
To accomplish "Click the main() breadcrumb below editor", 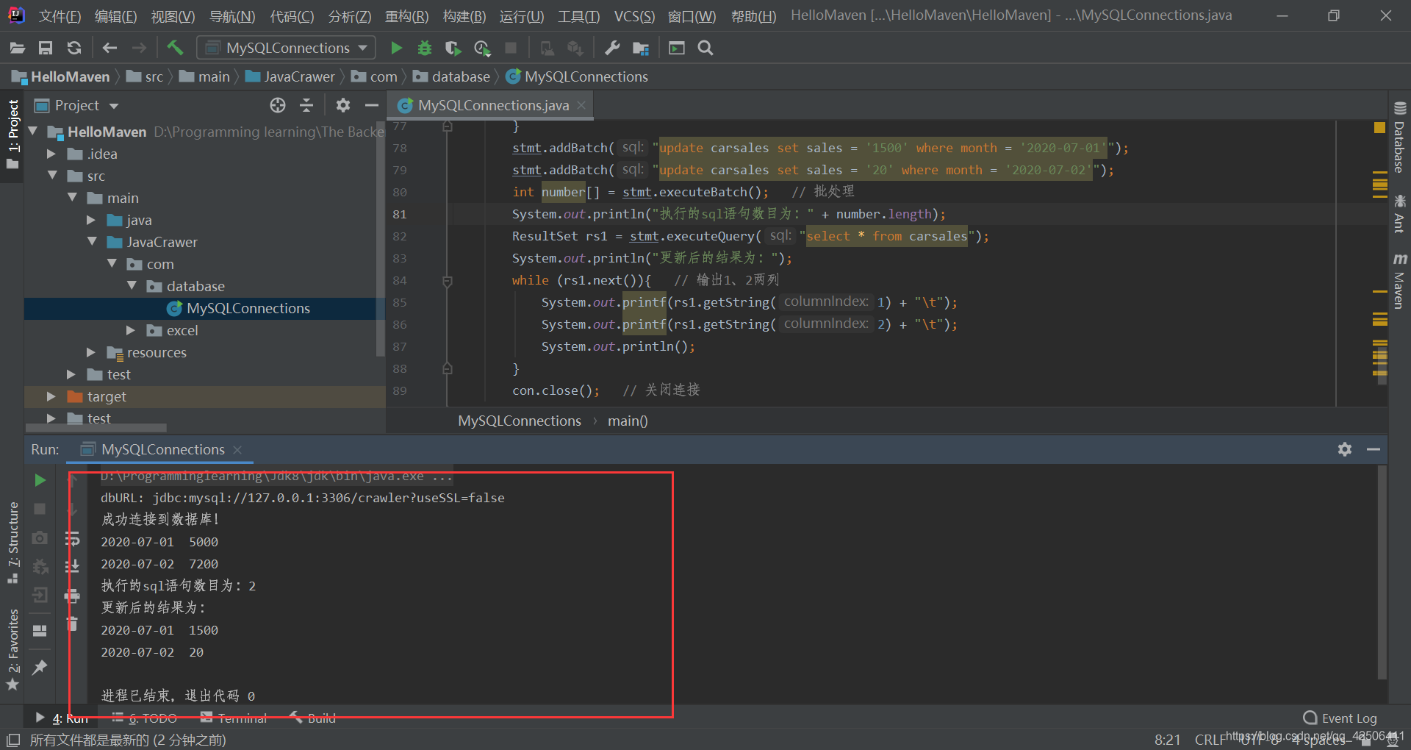I will pyautogui.click(x=628, y=421).
